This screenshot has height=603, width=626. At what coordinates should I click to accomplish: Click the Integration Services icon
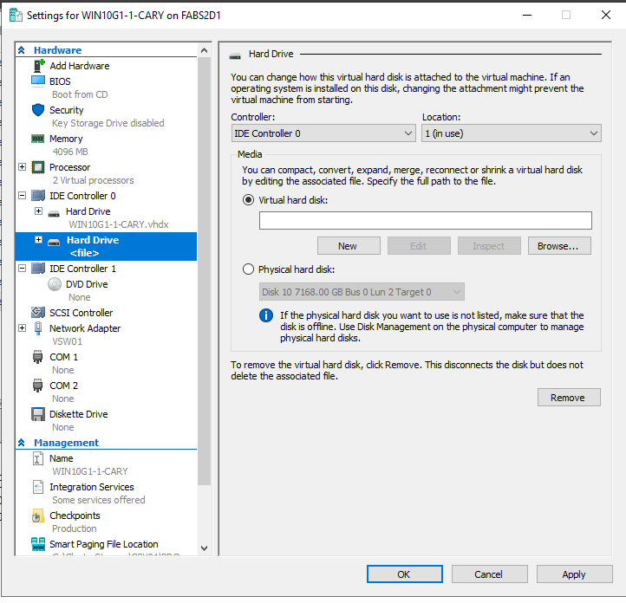[38, 487]
